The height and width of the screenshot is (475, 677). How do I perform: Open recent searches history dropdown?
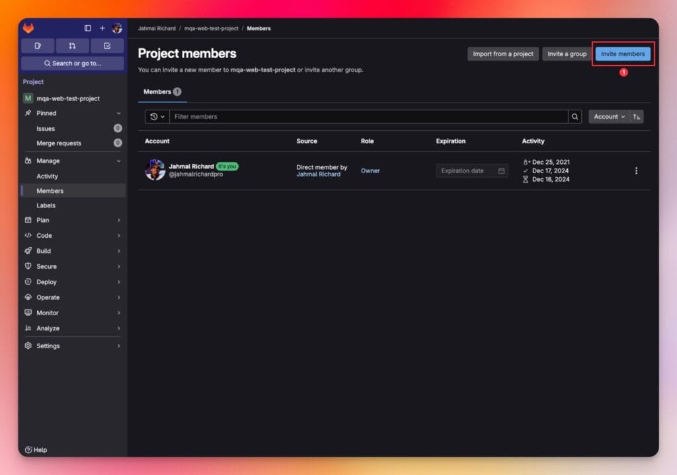157,117
